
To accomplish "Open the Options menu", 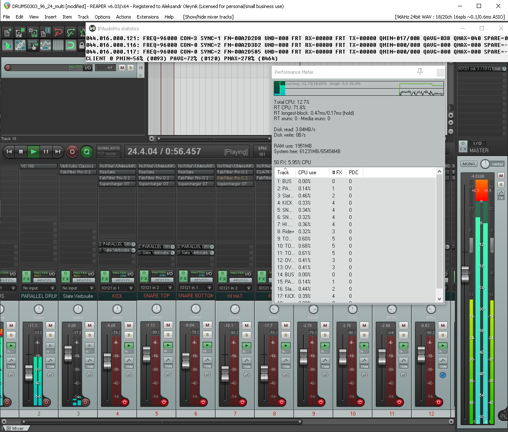I will (103, 17).
